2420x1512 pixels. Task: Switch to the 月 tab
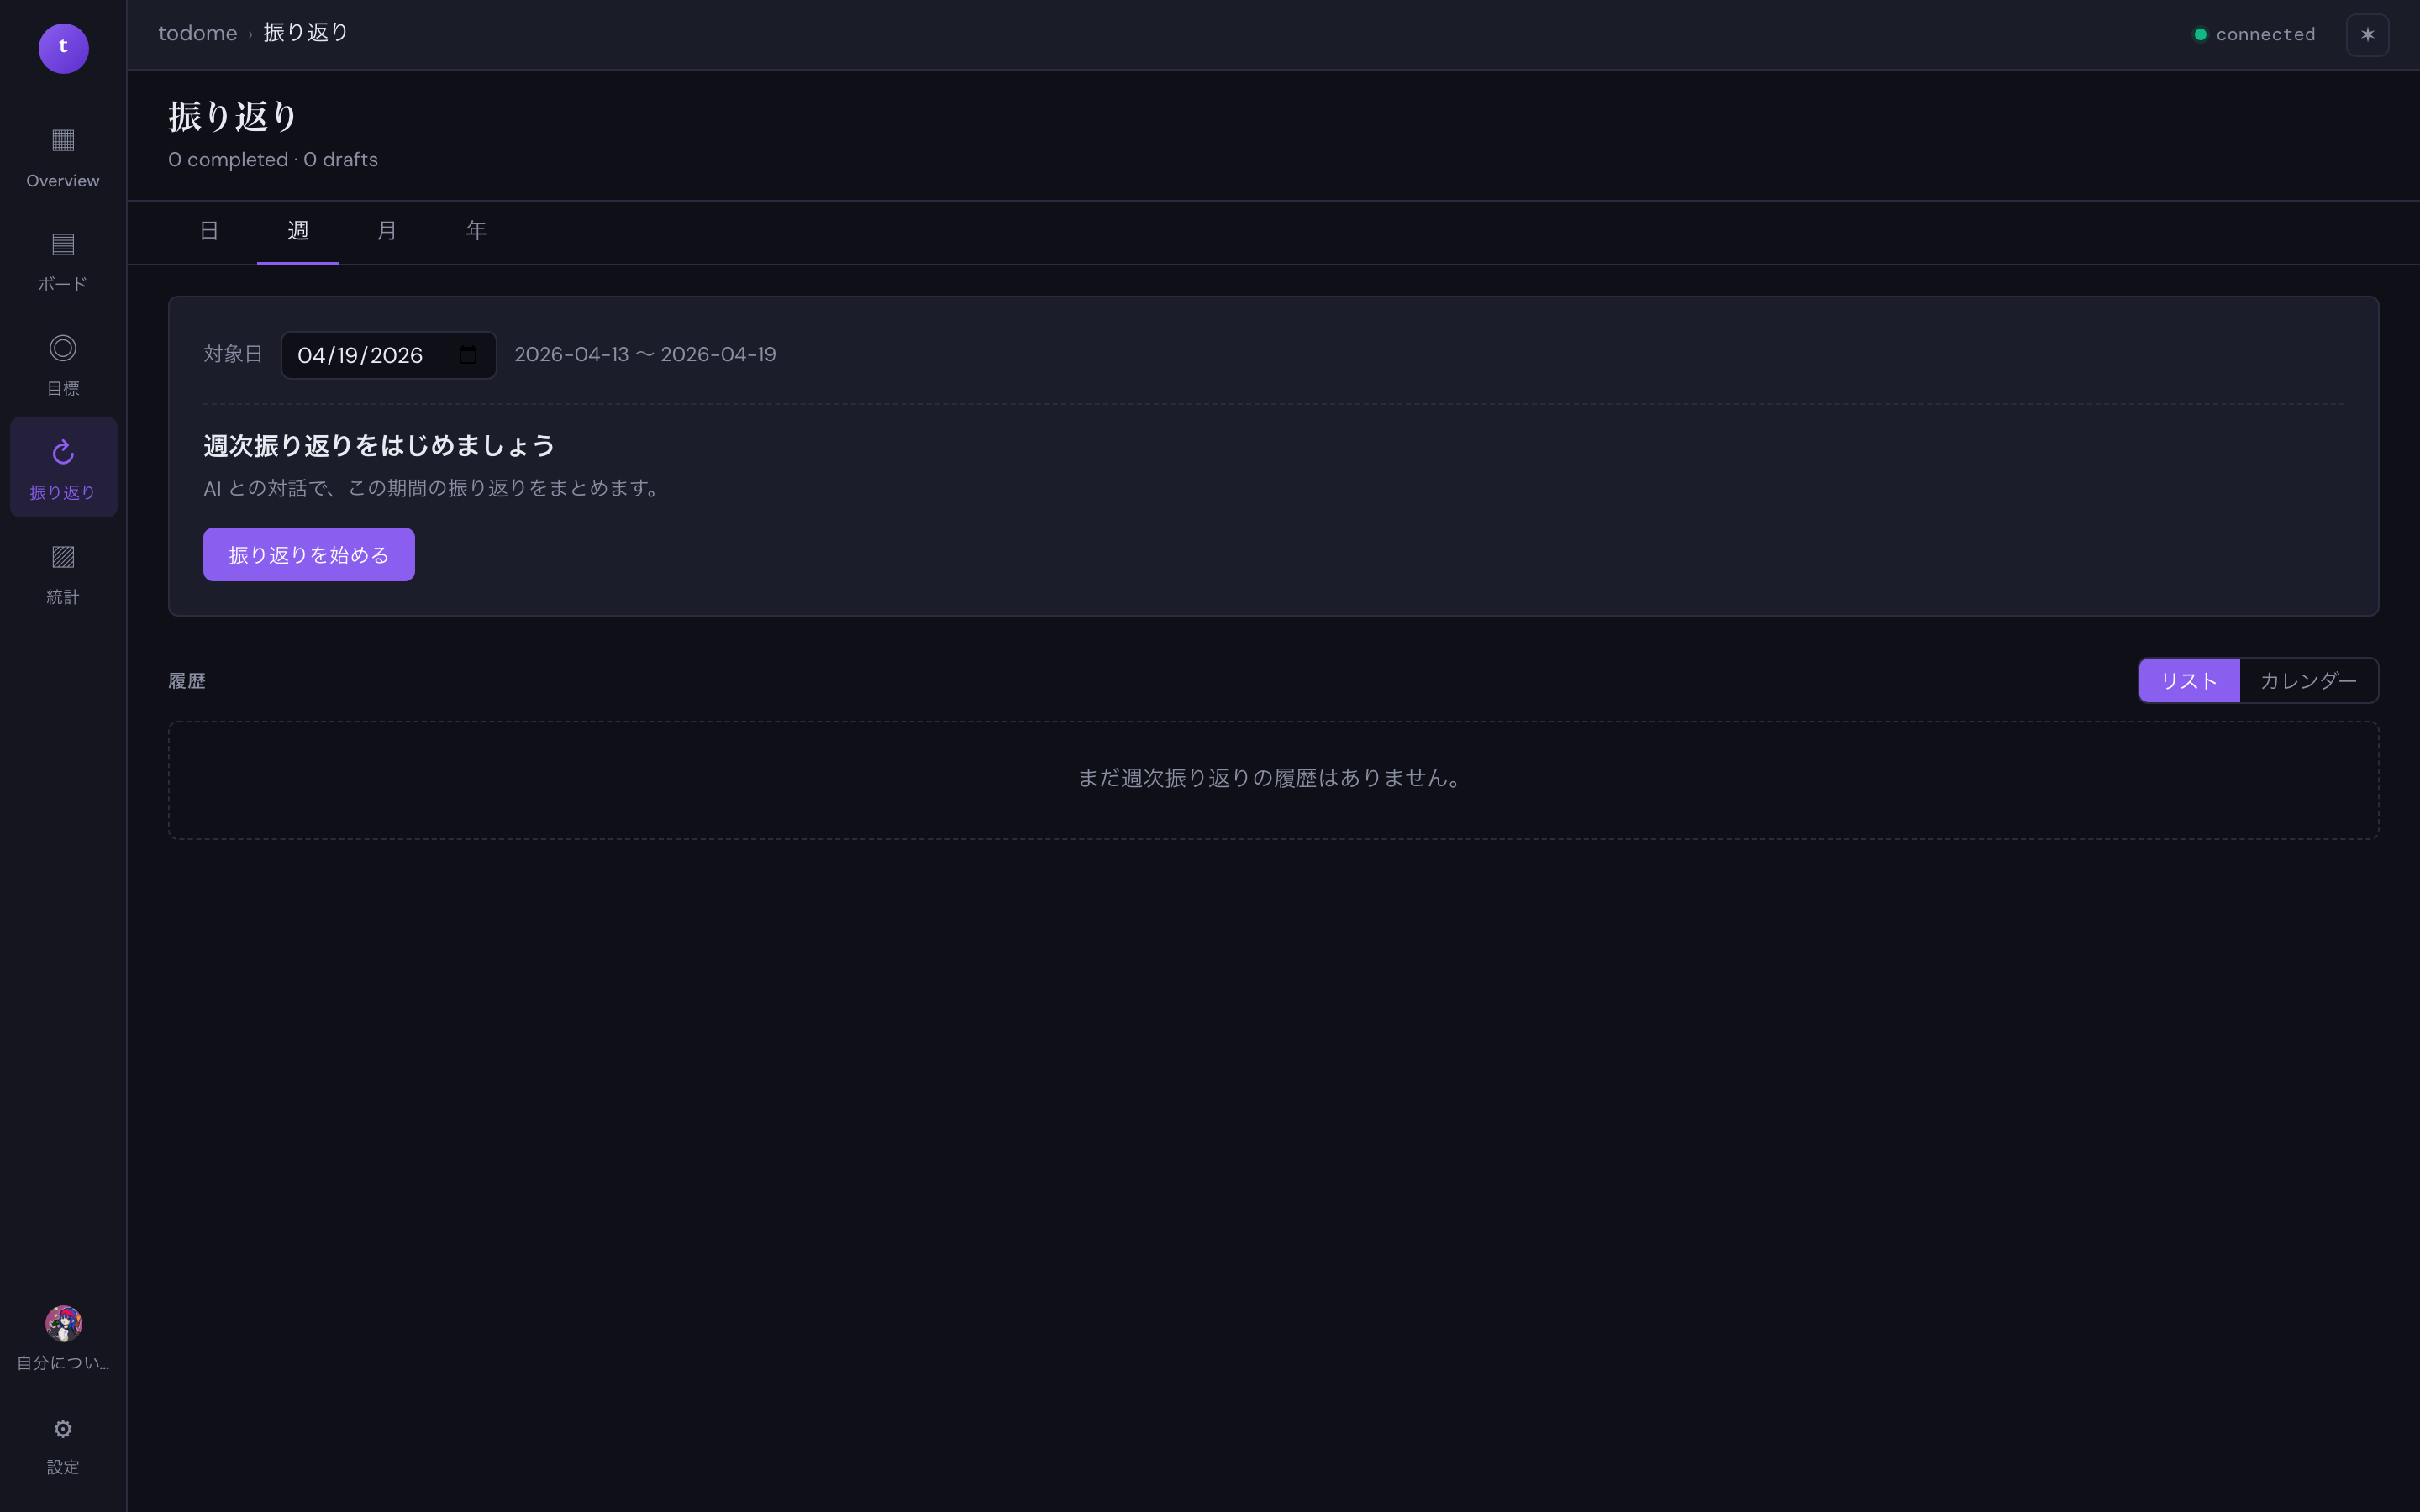coord(387,231)
